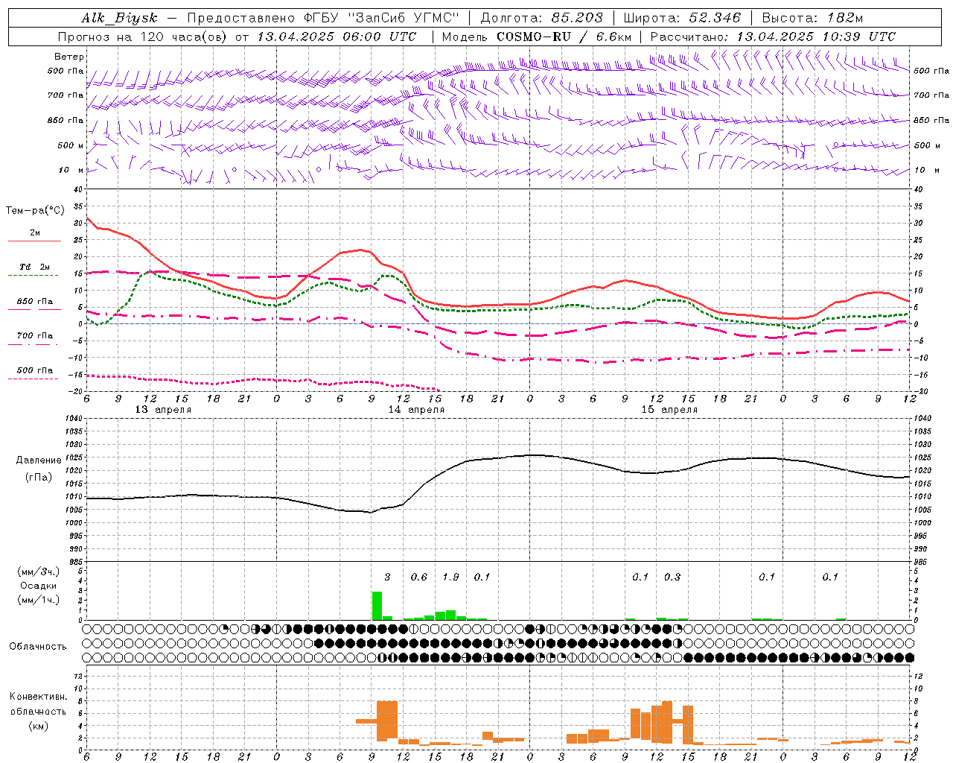Click the "Модель COSMO-RU / 6.6км" text
953x763 pixels.
537,37
